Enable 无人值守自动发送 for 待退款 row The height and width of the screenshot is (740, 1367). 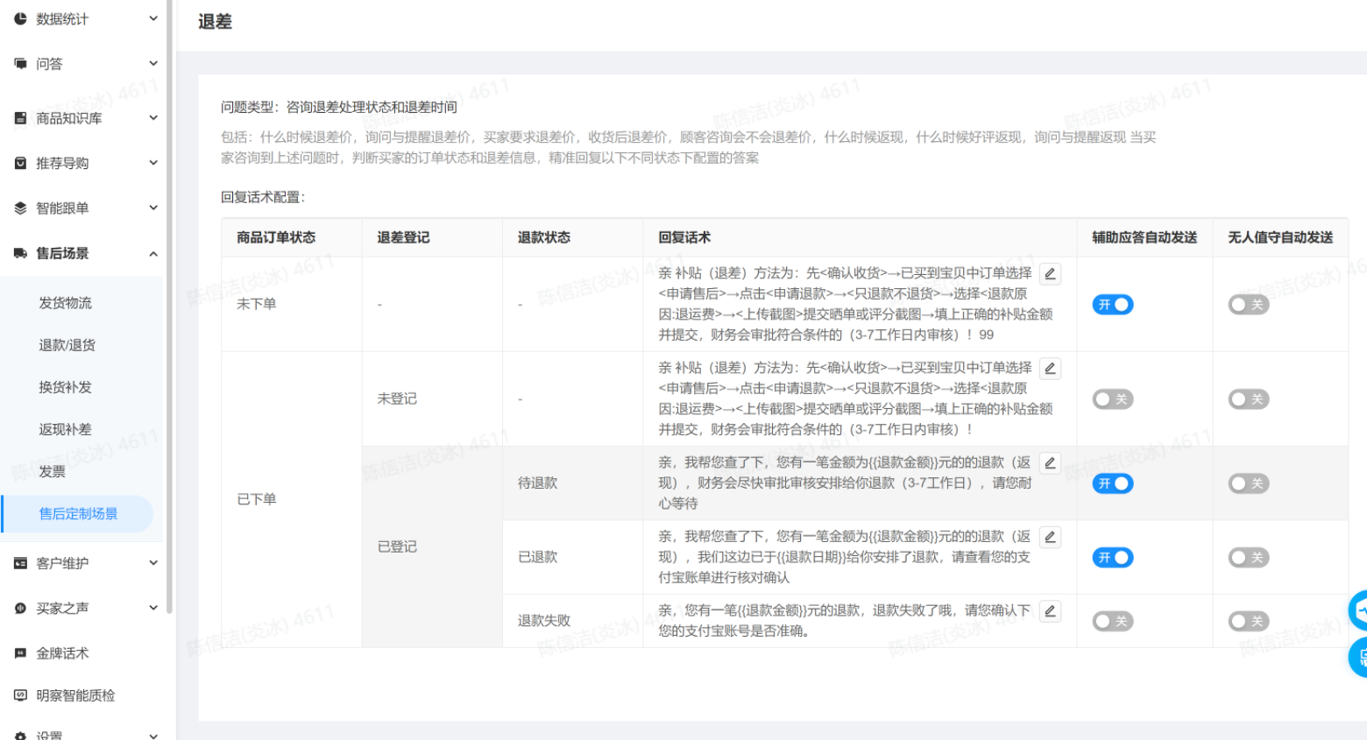(1249, 483)
